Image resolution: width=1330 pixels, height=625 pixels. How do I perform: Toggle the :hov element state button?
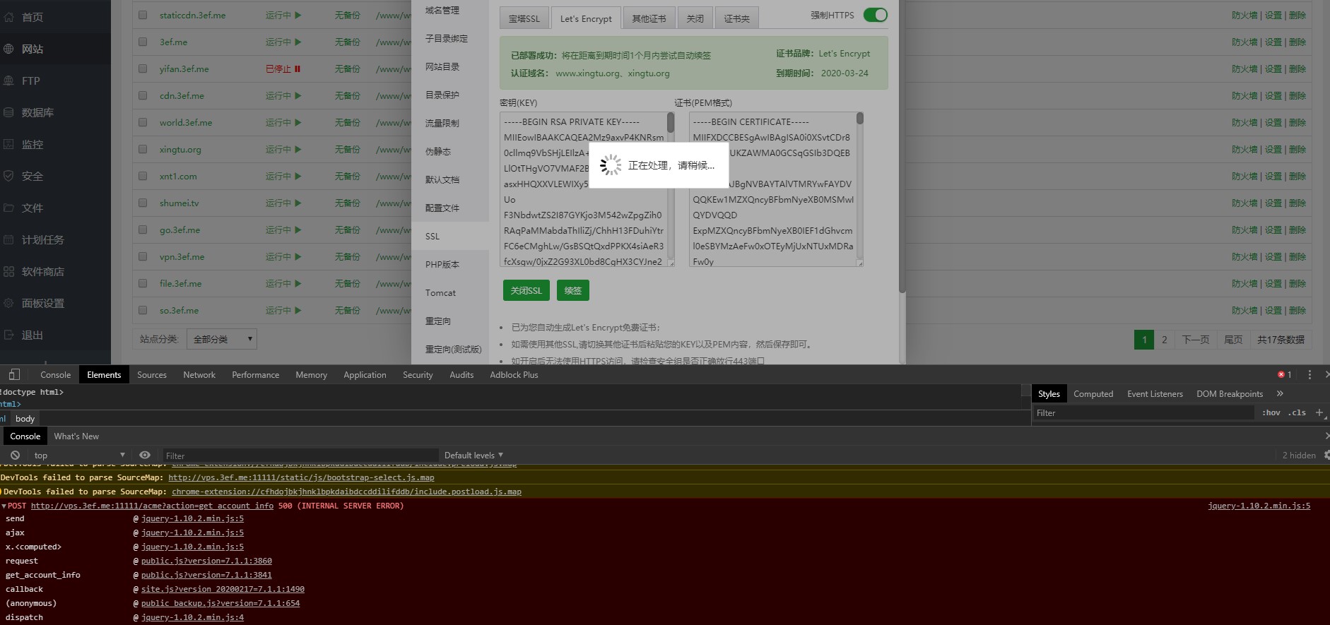tap(1271, 412)
